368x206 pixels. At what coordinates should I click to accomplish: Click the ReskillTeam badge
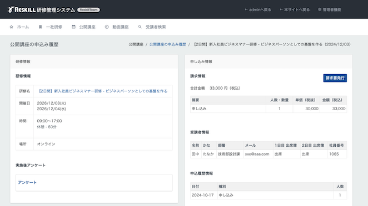point(88,10)
